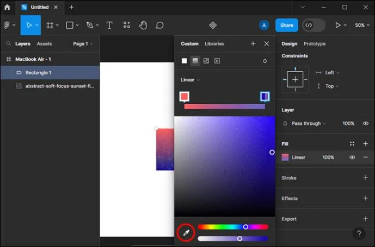
Task: Open the Left horizontal constraint dropdown
Action: pos(332,73)
